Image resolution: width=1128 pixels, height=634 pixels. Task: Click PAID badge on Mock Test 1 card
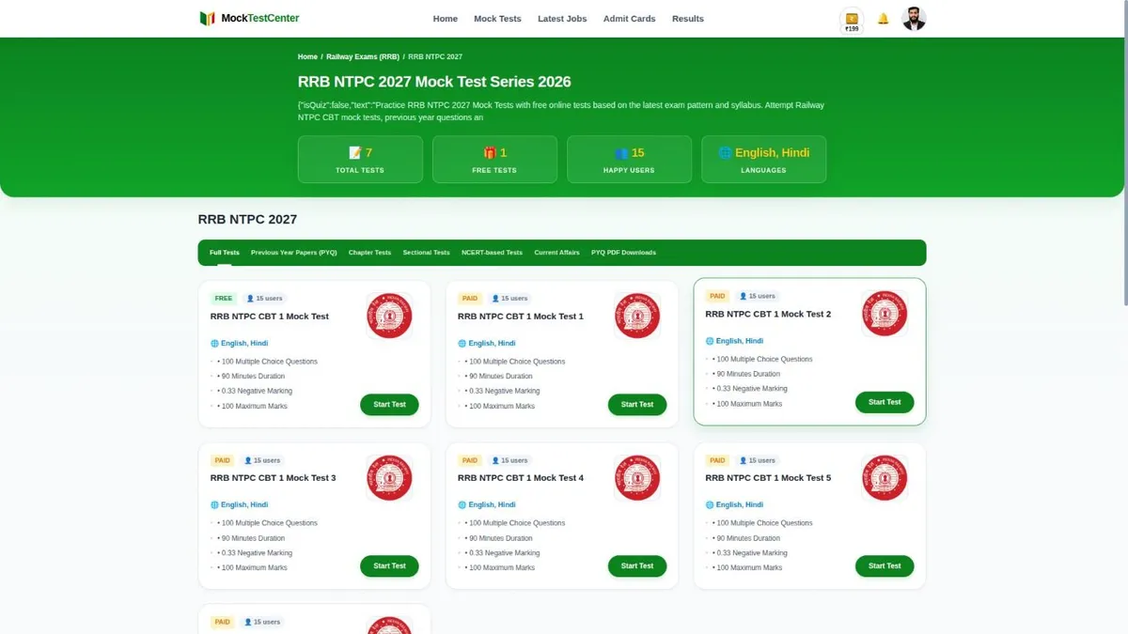470,299
